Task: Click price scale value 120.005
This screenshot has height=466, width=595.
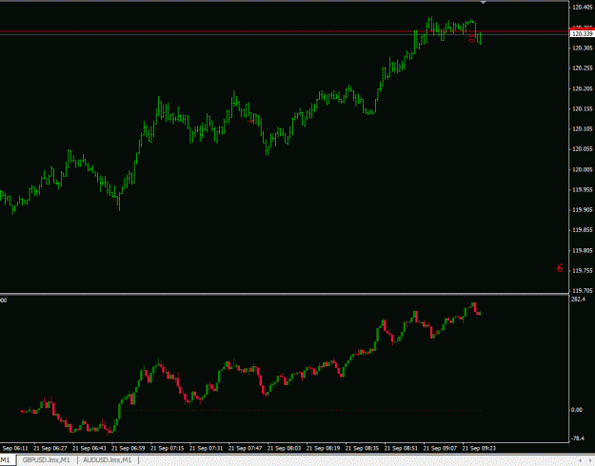Action: click(x=583, y=169)
